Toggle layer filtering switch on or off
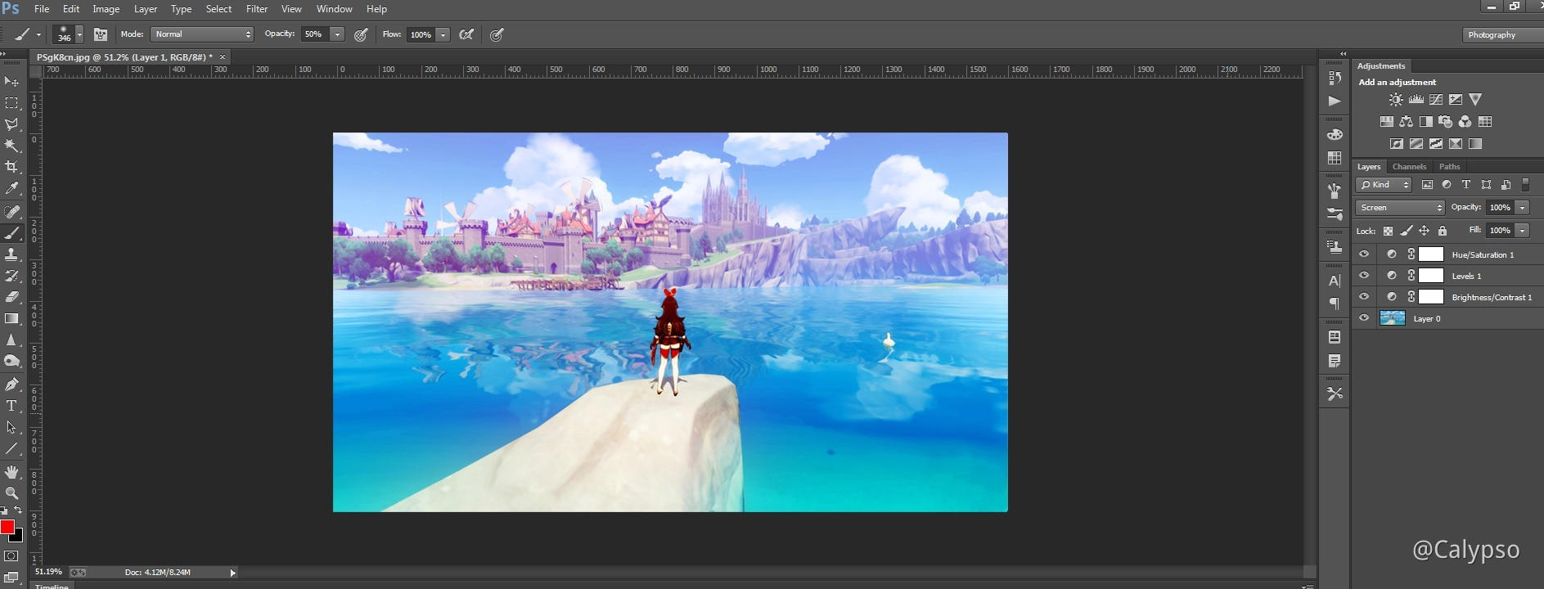The image size is (1544, 589). (1525, 185)
